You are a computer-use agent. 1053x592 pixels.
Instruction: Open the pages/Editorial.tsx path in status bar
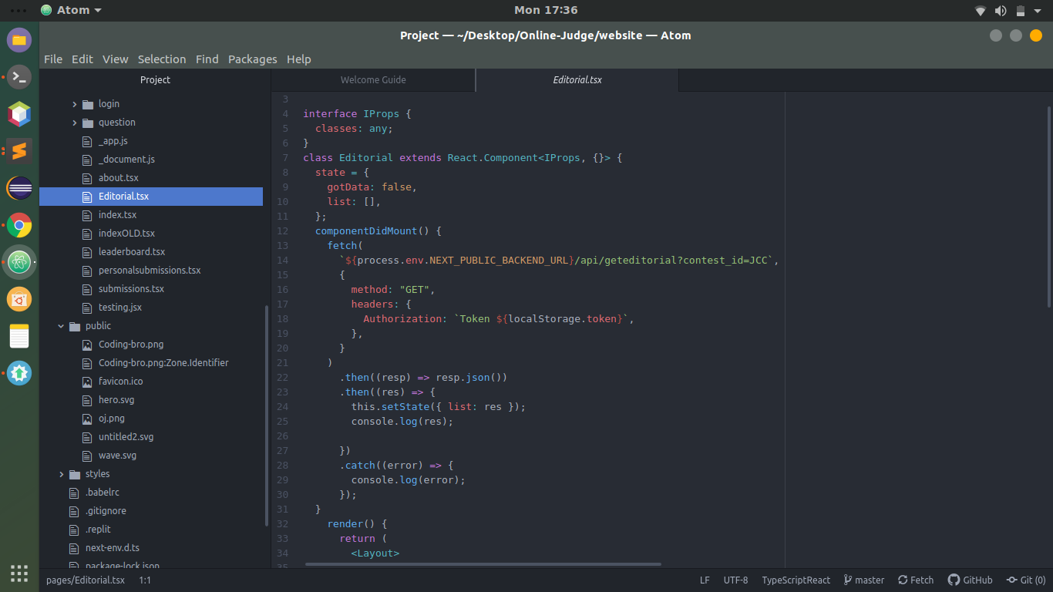tap(85, 580)
